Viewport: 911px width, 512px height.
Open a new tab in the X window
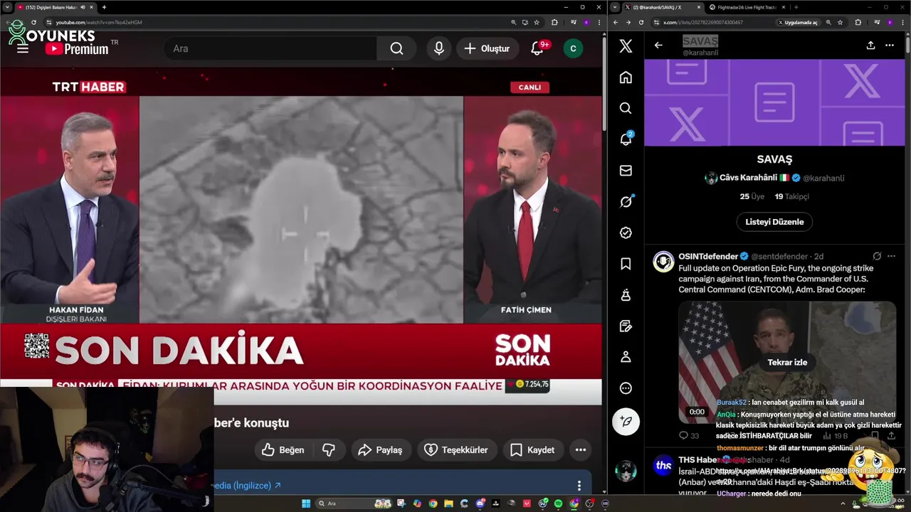click(795, 7)
